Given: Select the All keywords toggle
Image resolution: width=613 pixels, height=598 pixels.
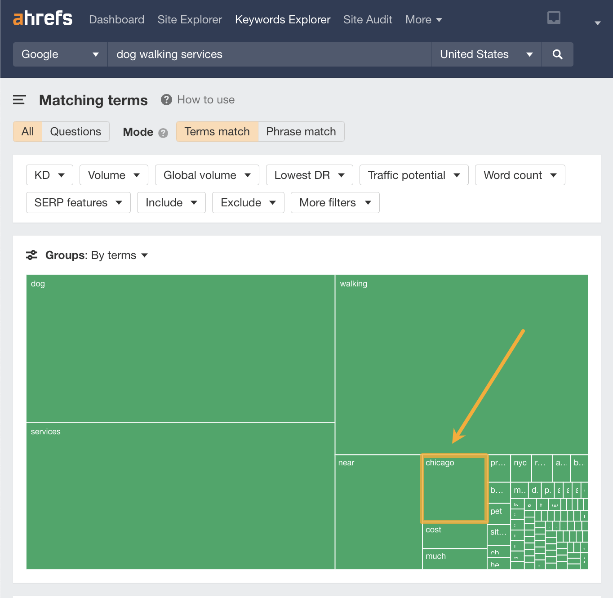Looking at the screenshot, I should point(27,131).
